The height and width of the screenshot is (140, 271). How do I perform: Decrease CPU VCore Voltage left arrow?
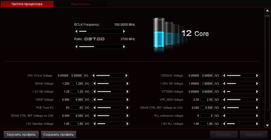[93, 75]
